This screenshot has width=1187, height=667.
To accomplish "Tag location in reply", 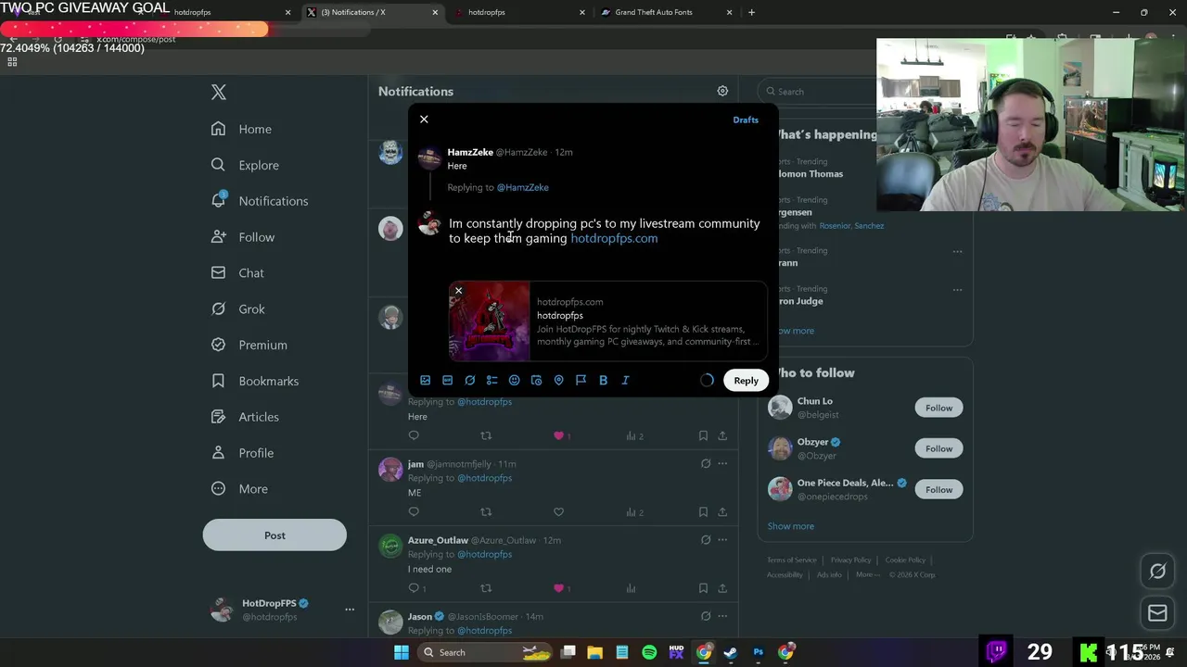I will coord(558,380).
